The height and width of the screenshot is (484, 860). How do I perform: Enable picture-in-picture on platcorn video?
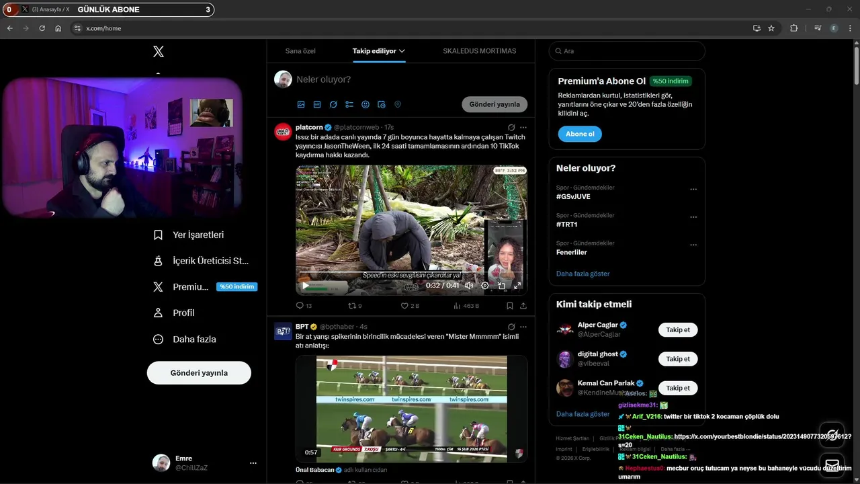pyautogui.click(x=501, y=286)
